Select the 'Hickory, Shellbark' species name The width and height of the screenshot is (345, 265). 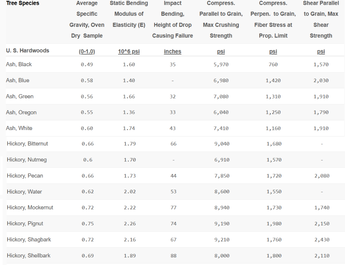[29, 256]
